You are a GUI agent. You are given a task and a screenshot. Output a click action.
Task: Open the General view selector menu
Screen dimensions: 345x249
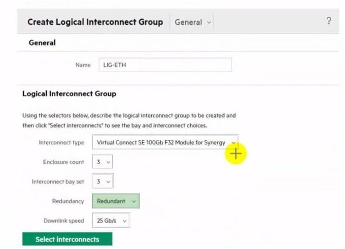pyautogui.click(x=193, y=22)
